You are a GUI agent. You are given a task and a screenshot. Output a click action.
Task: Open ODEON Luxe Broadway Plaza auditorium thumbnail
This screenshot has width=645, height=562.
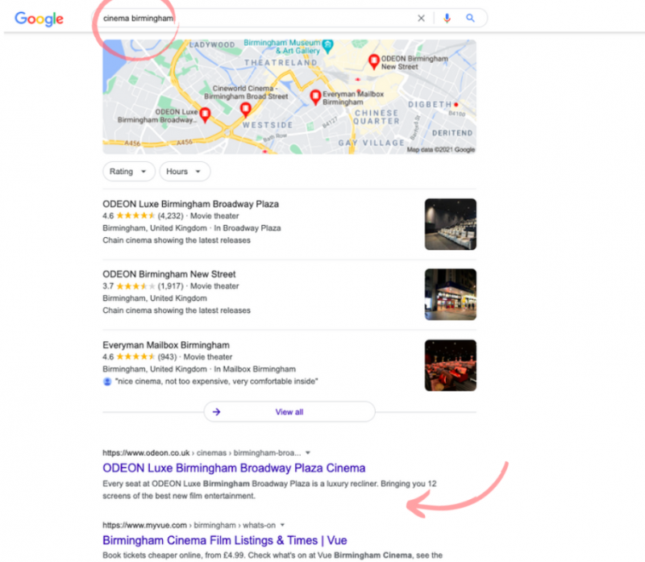click(451, 224)
